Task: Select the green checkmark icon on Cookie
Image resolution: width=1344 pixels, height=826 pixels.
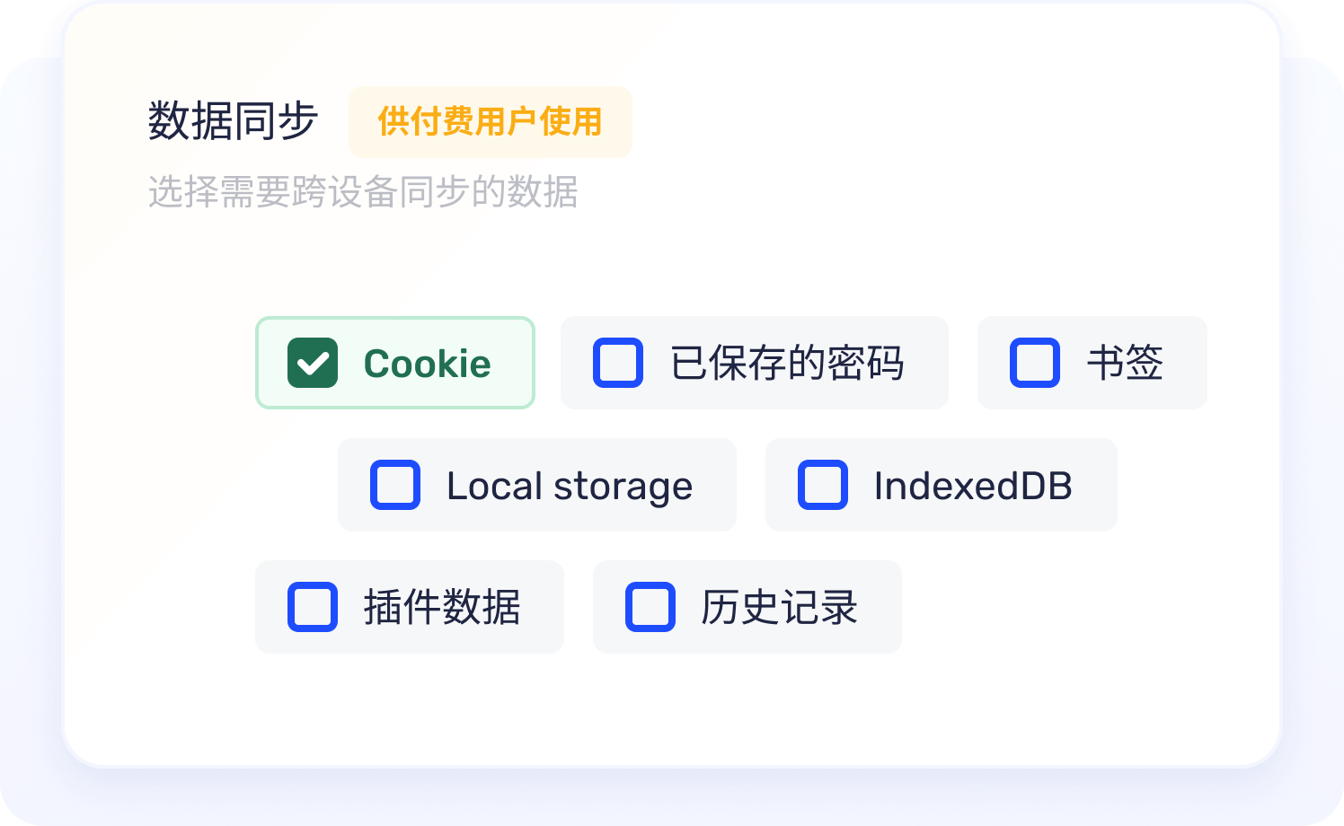Action: coord(311,363)
